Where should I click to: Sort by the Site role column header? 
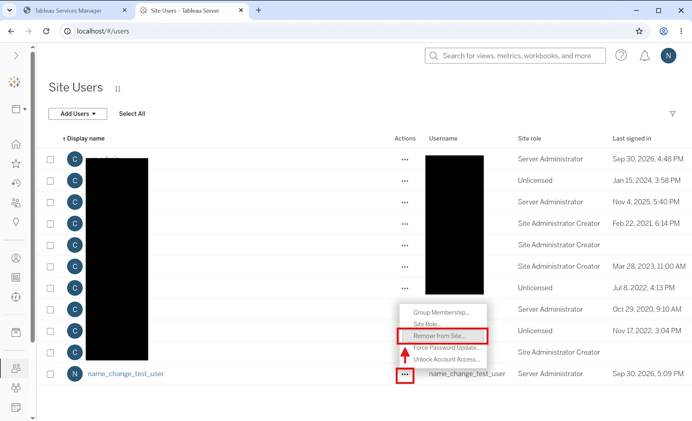(x=529, y=138)
